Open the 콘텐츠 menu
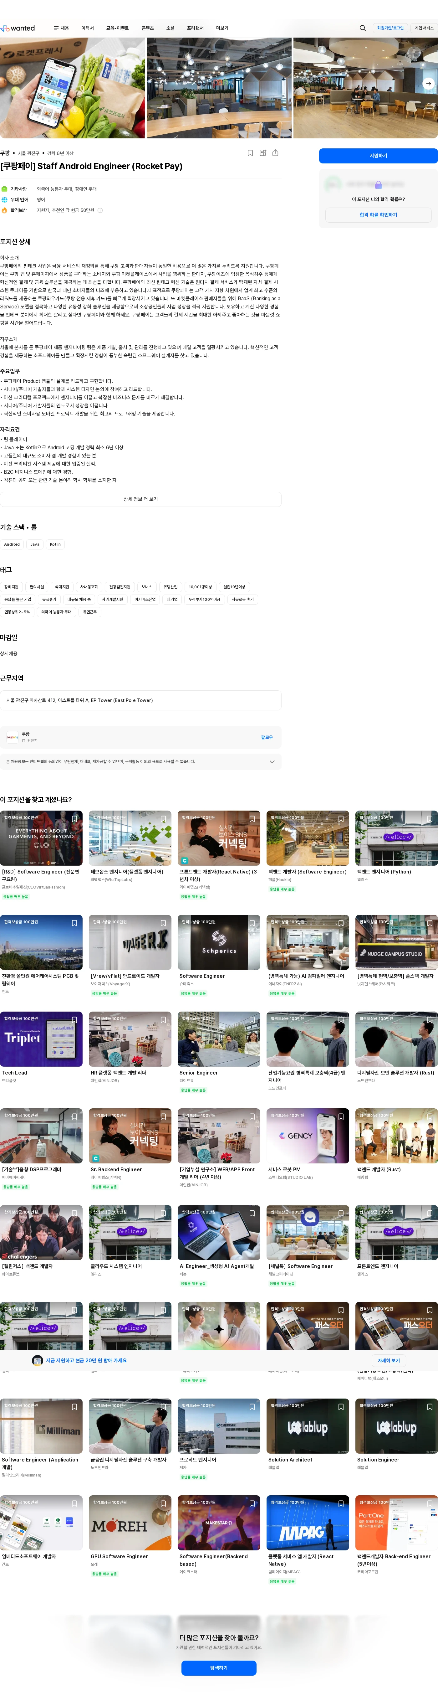Screen dimensions: 438x1701 tap(148, 28)
